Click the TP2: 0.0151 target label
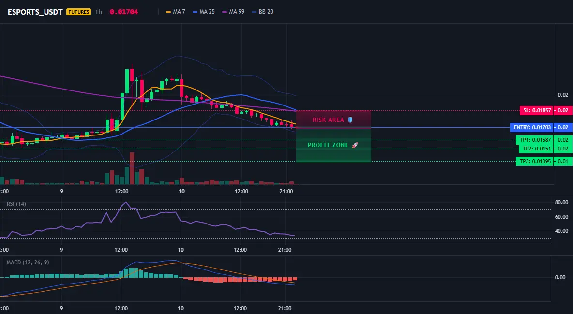Screen dimensions: 573x314 click(x=536, y=149)
